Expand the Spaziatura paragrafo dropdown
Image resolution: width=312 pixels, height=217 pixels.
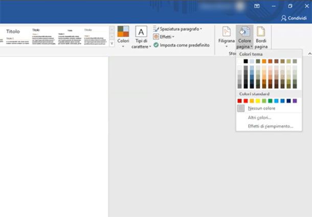[x=177, y=29]
